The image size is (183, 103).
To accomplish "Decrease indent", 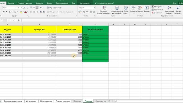I will pos(41,12).
